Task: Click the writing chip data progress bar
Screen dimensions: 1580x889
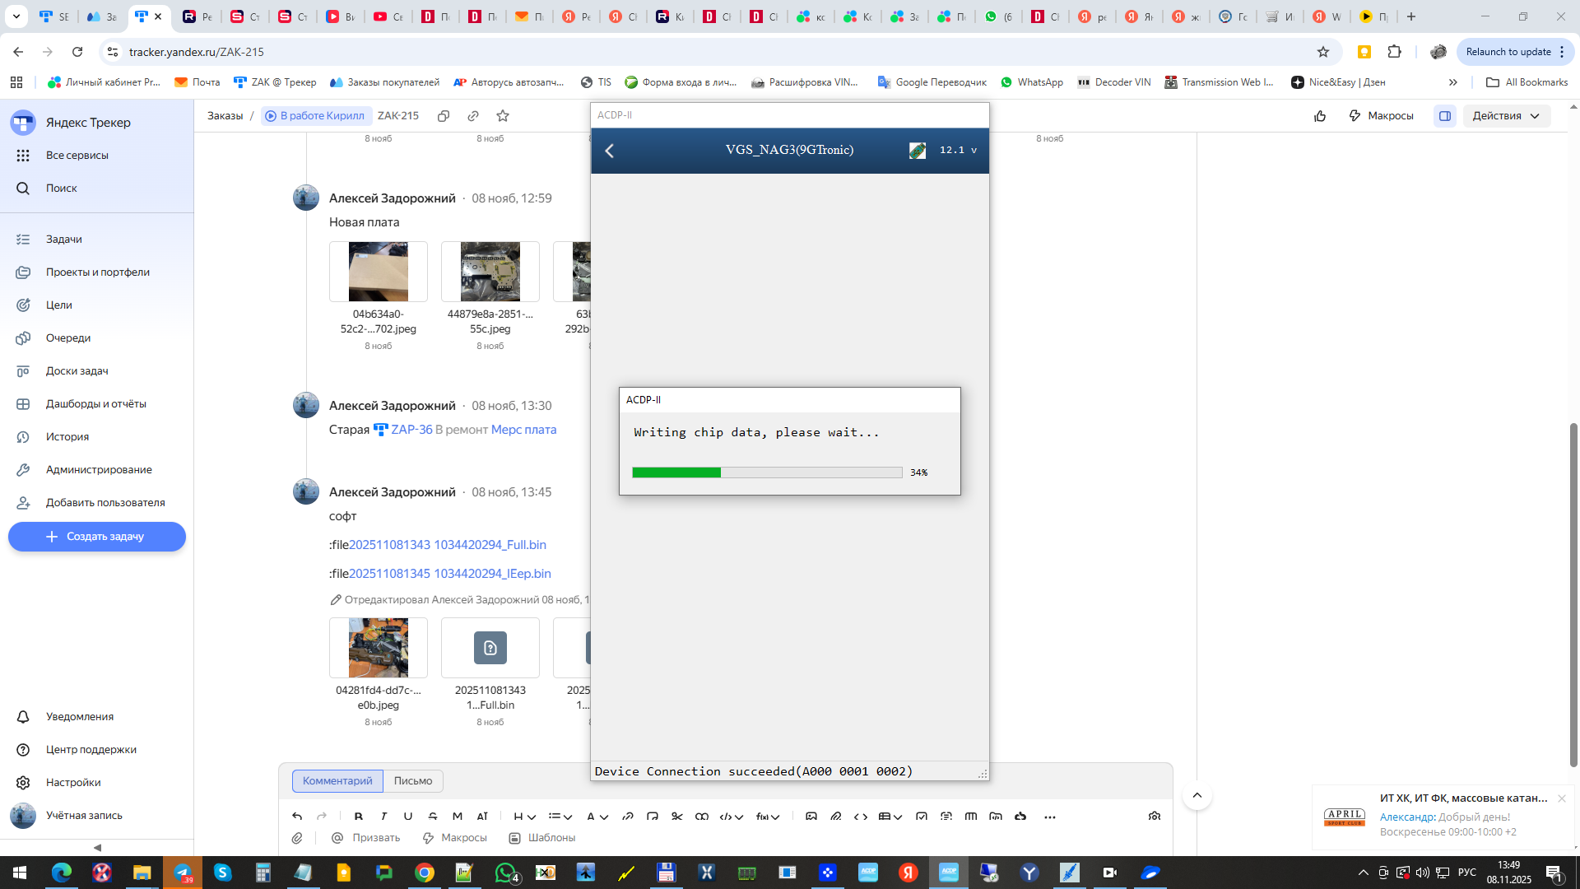Action: pyautogui.click(x=767, y=472)
